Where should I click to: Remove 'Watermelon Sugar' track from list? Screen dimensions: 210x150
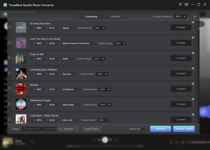point(193,99)
